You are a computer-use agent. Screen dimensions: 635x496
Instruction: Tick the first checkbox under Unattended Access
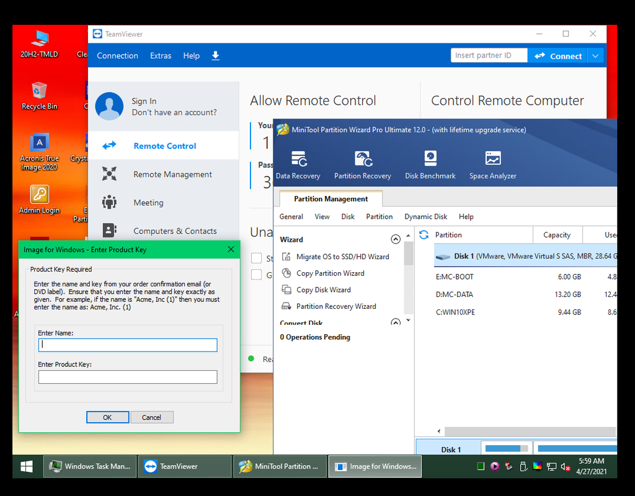point(256,258)
